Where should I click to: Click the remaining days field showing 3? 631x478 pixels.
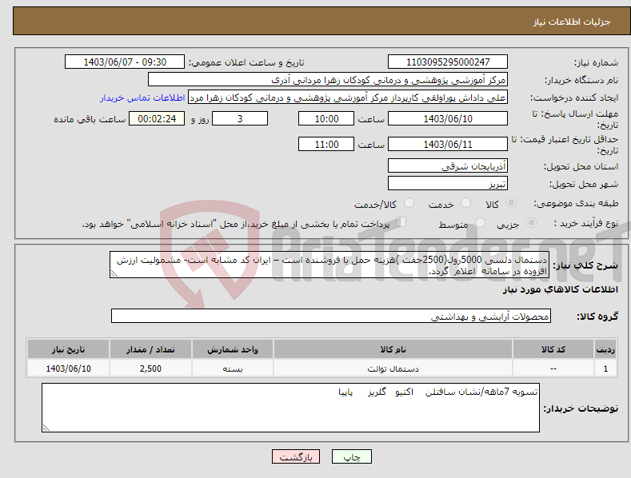click(x=240, y=118)
